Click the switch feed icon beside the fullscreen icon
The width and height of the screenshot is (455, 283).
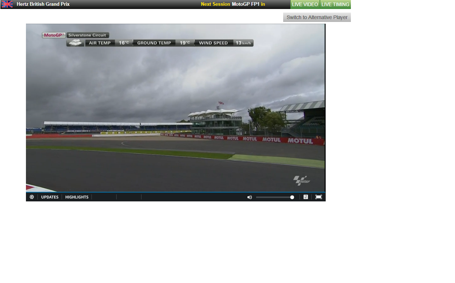tap(305, 197)
